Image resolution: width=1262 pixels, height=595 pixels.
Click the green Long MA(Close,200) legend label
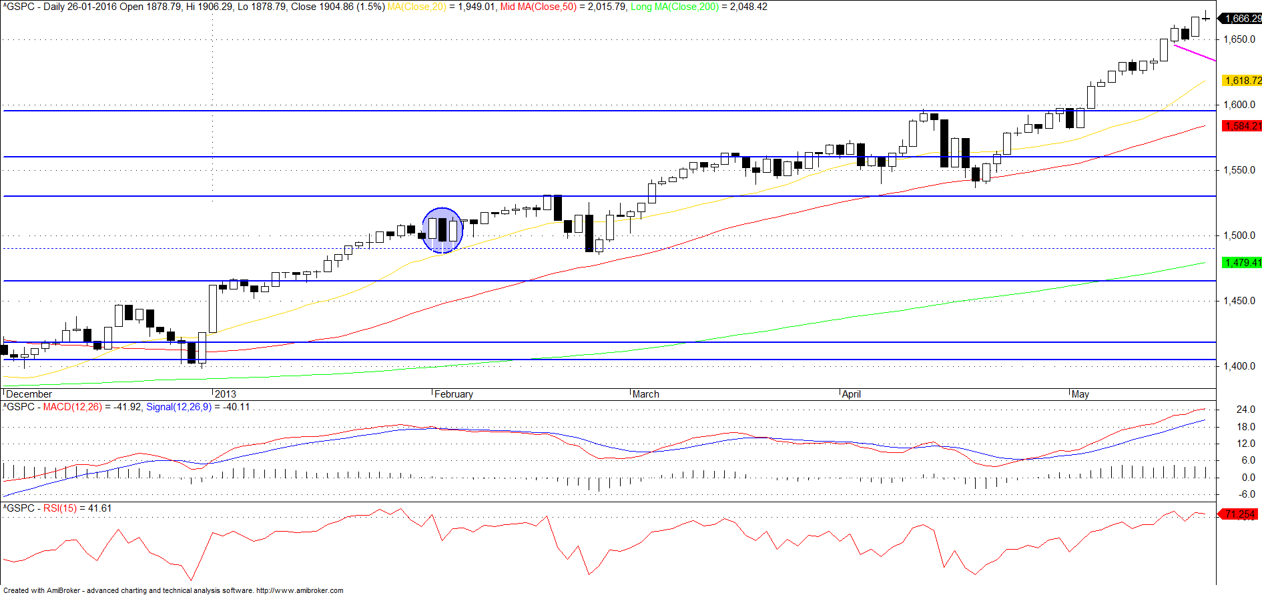tap(675, 7)
